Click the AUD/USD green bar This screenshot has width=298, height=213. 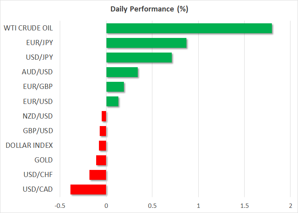click(x=122, y=72)
